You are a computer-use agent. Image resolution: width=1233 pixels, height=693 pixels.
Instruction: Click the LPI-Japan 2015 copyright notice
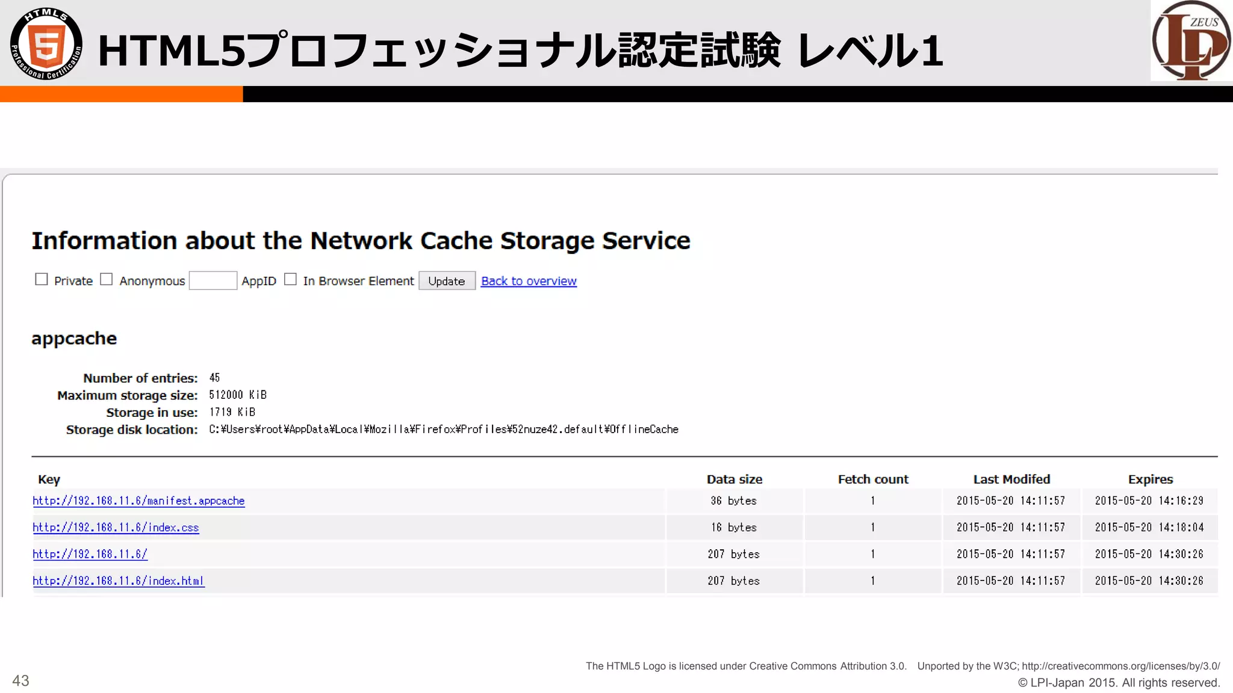click(1119, 683)
